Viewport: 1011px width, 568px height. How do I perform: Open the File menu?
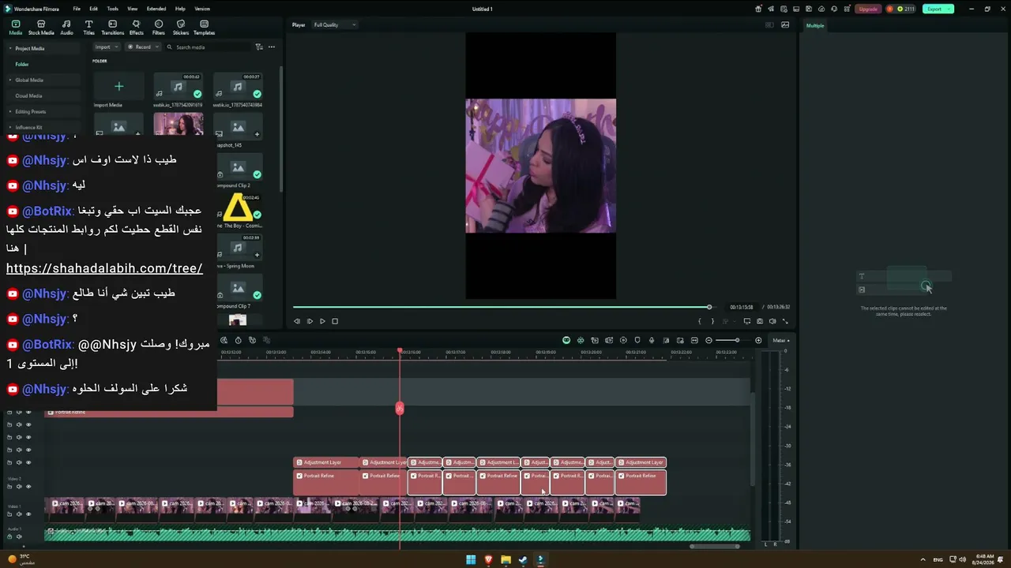click(77, 9)
